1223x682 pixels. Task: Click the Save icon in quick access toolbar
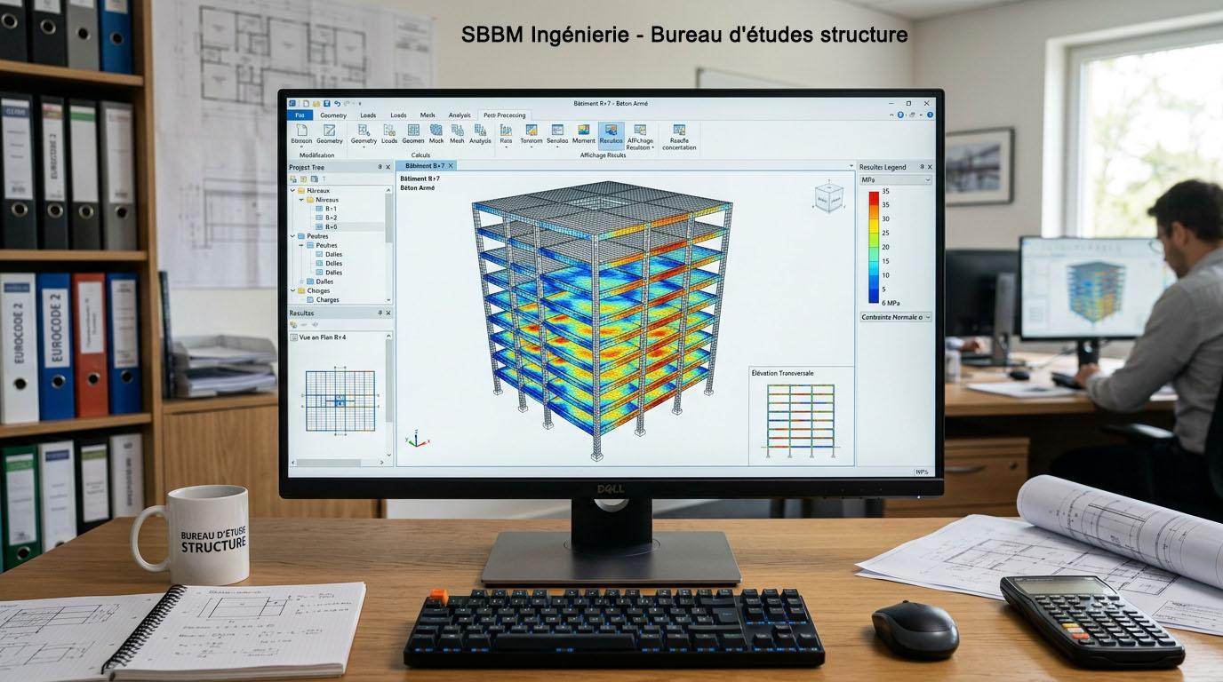[327, 103]
